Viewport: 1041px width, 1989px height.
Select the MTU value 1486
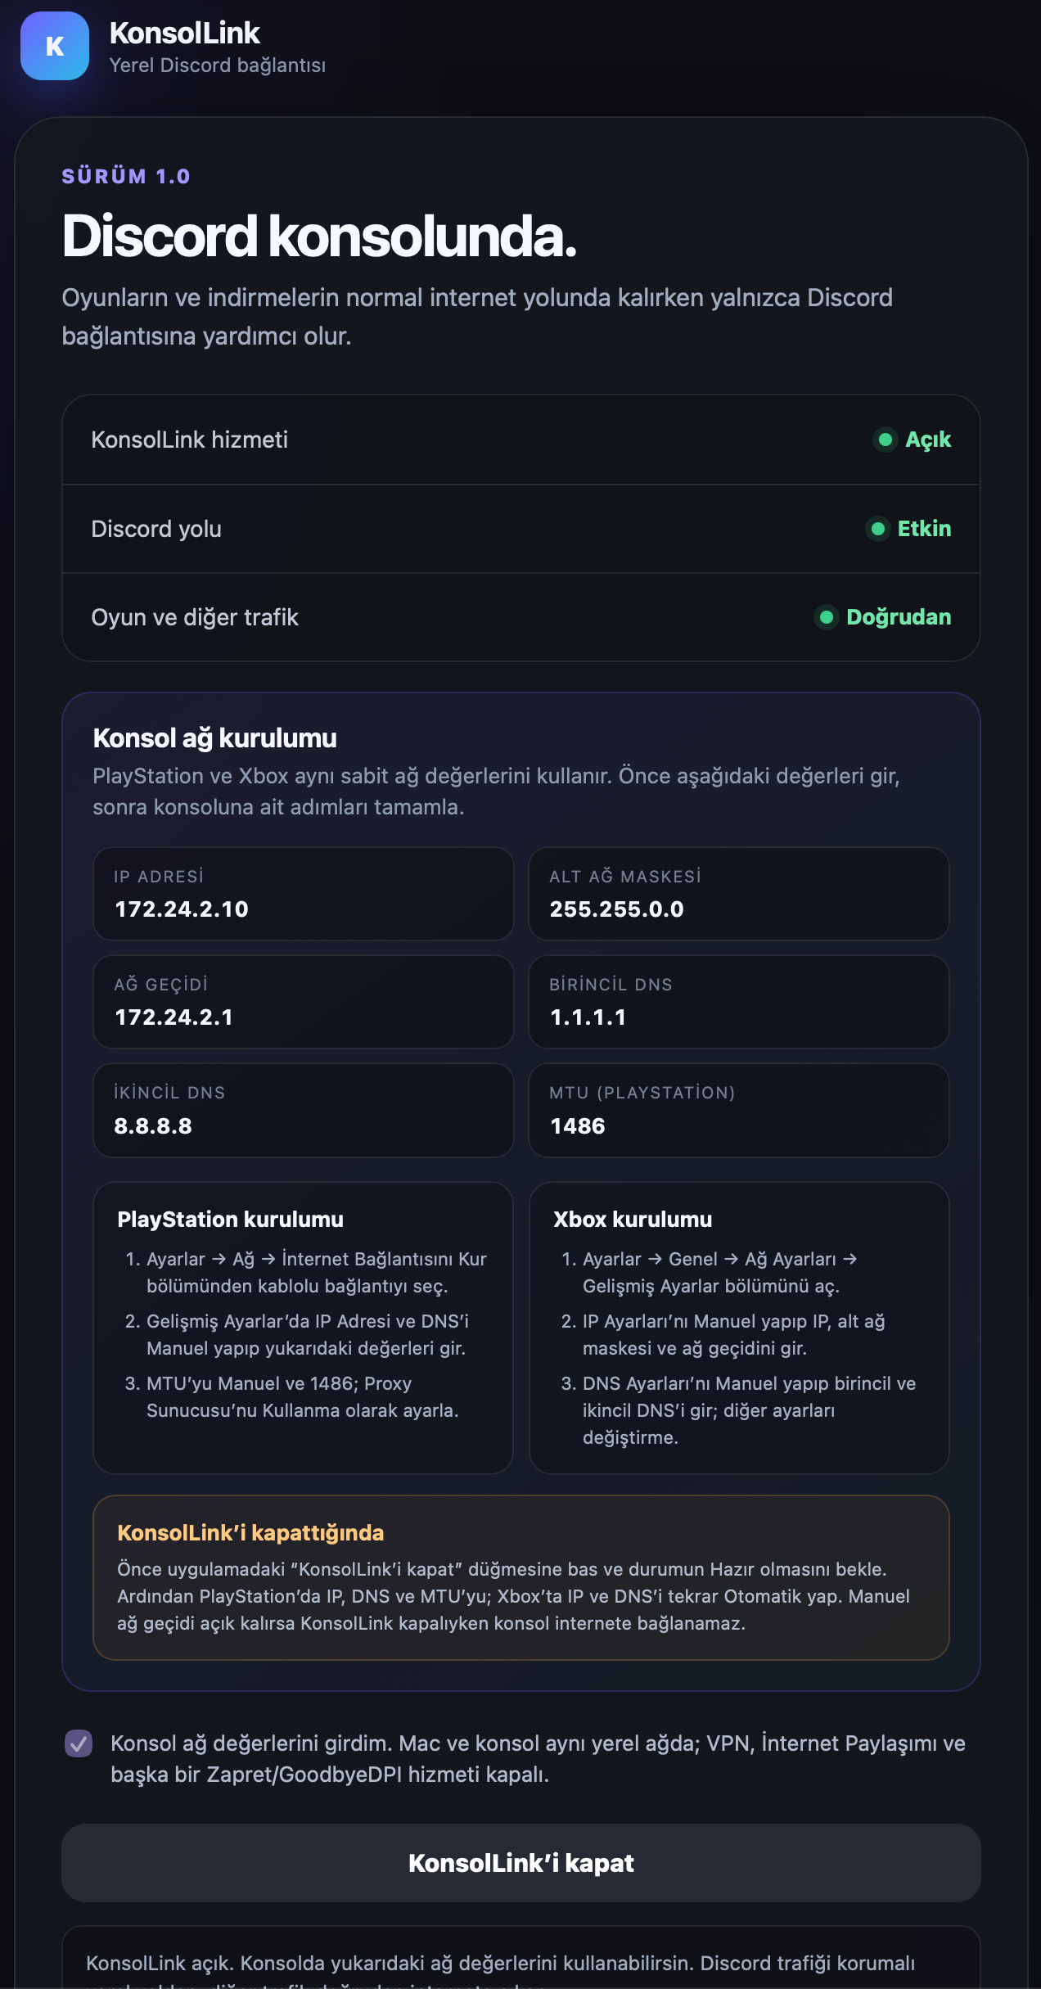pyautogui.click(x=578, y=1126)
